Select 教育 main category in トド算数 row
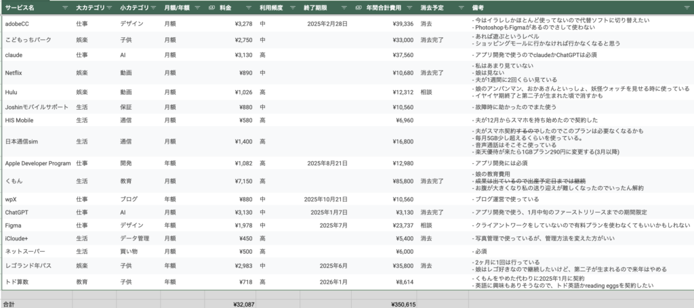 click(x=94, y=282)
